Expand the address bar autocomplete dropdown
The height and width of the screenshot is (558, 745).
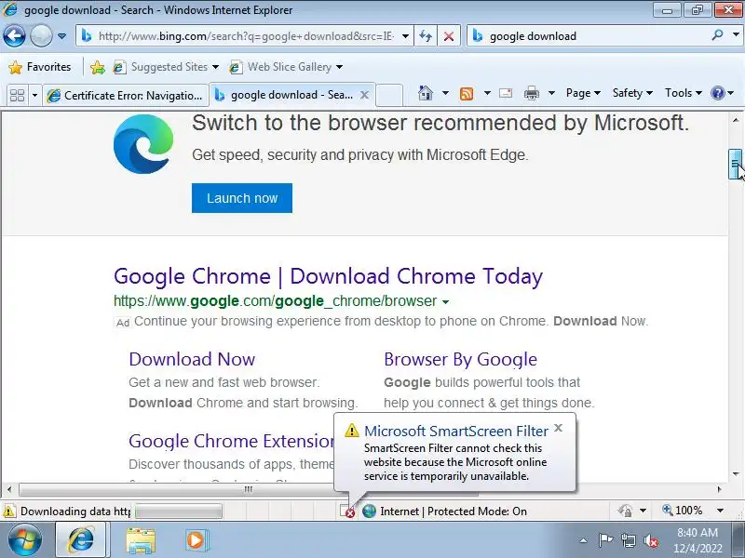point(405,36)
